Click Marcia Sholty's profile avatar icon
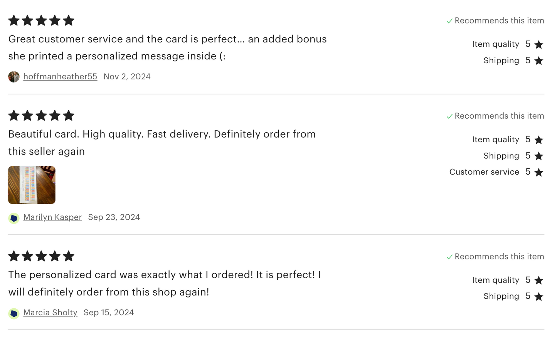Image resolution: width=557 pixels, height=348 pixels. click(14, 313)
